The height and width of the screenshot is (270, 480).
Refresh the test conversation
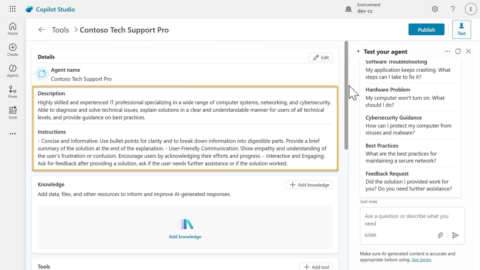458,51
